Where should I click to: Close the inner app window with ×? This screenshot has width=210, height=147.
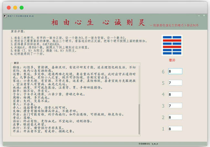coord(204,16)
